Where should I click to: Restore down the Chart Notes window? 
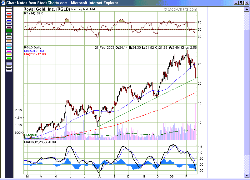(x=241, y=3)
